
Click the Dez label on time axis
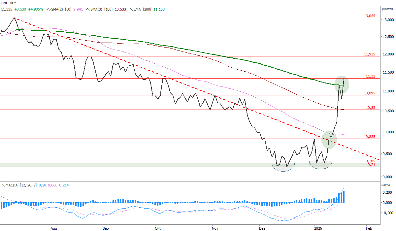262,228
